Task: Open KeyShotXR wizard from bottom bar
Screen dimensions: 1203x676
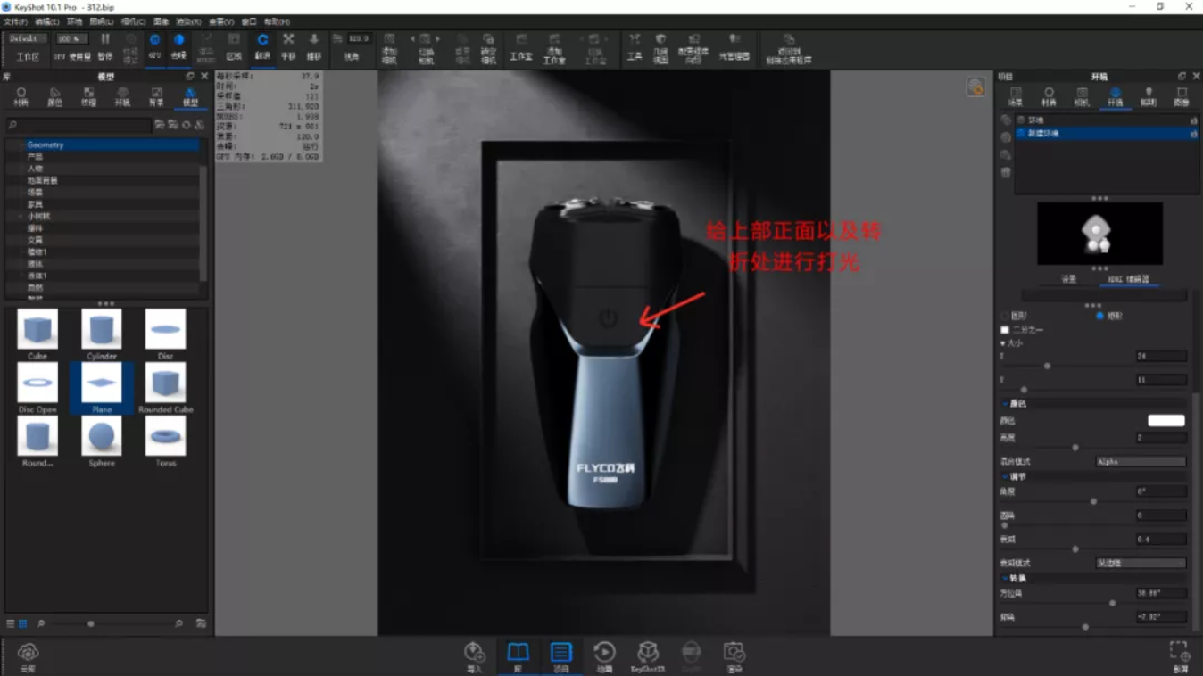Action: pyautogui.click(x=648, y=657)
